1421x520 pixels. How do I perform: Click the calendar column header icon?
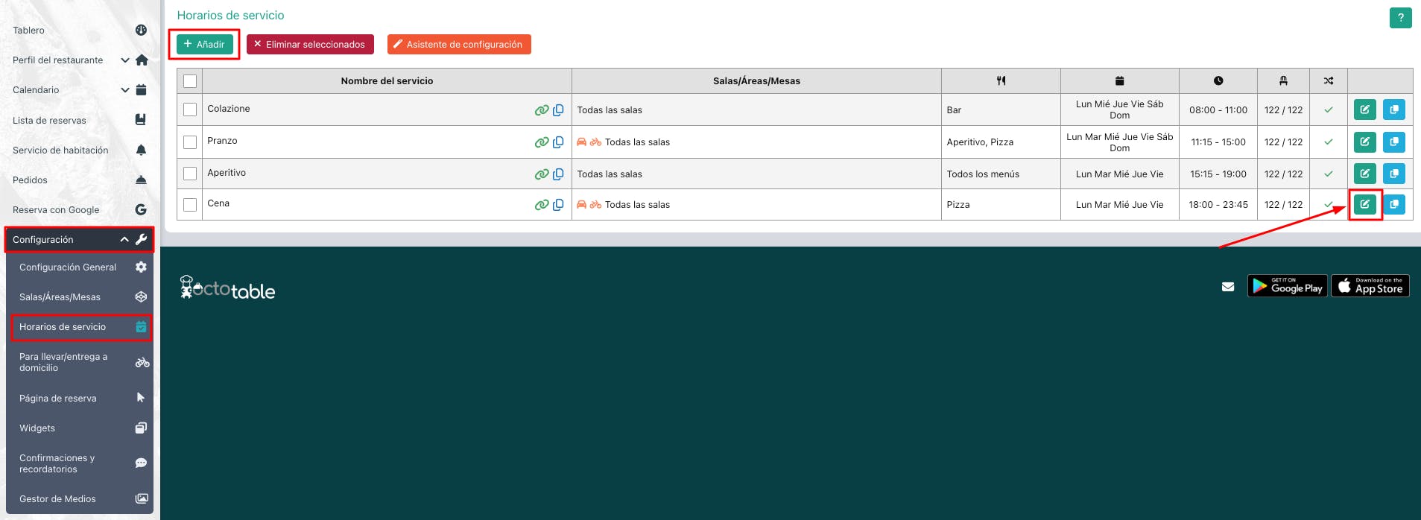click(1119, 80)
